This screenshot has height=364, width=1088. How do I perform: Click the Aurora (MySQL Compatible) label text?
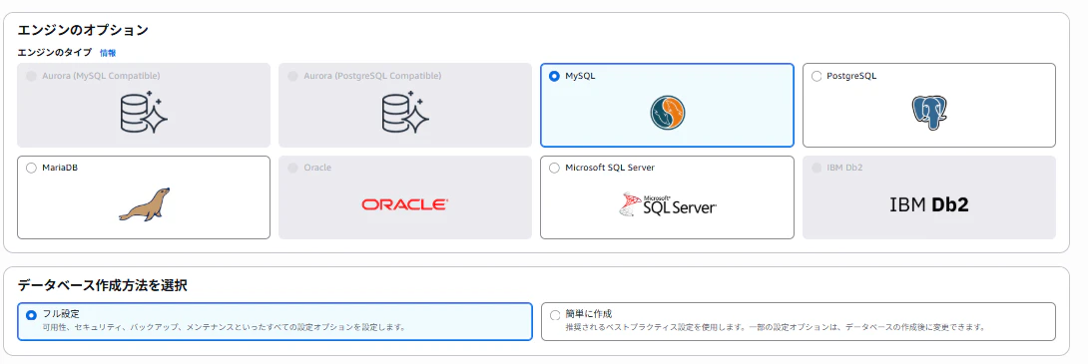101,76
